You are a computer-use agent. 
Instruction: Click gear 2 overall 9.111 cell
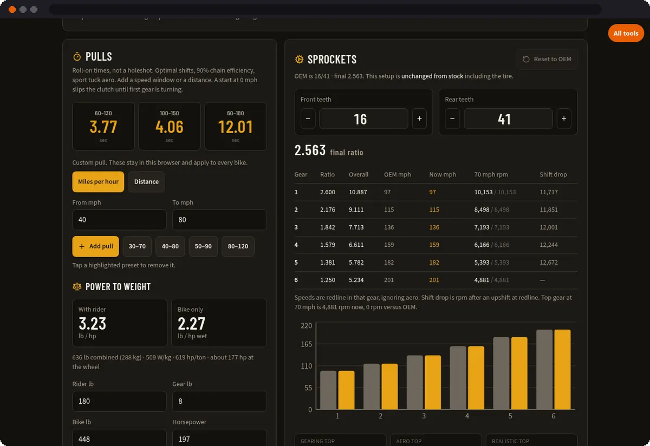[x=356, y=209]
